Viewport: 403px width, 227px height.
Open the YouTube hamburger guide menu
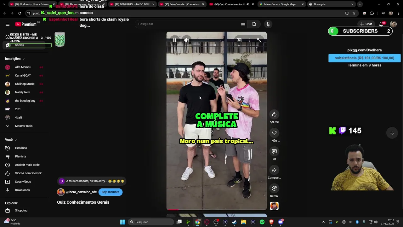pyautogui.click(x=8, y=24)
